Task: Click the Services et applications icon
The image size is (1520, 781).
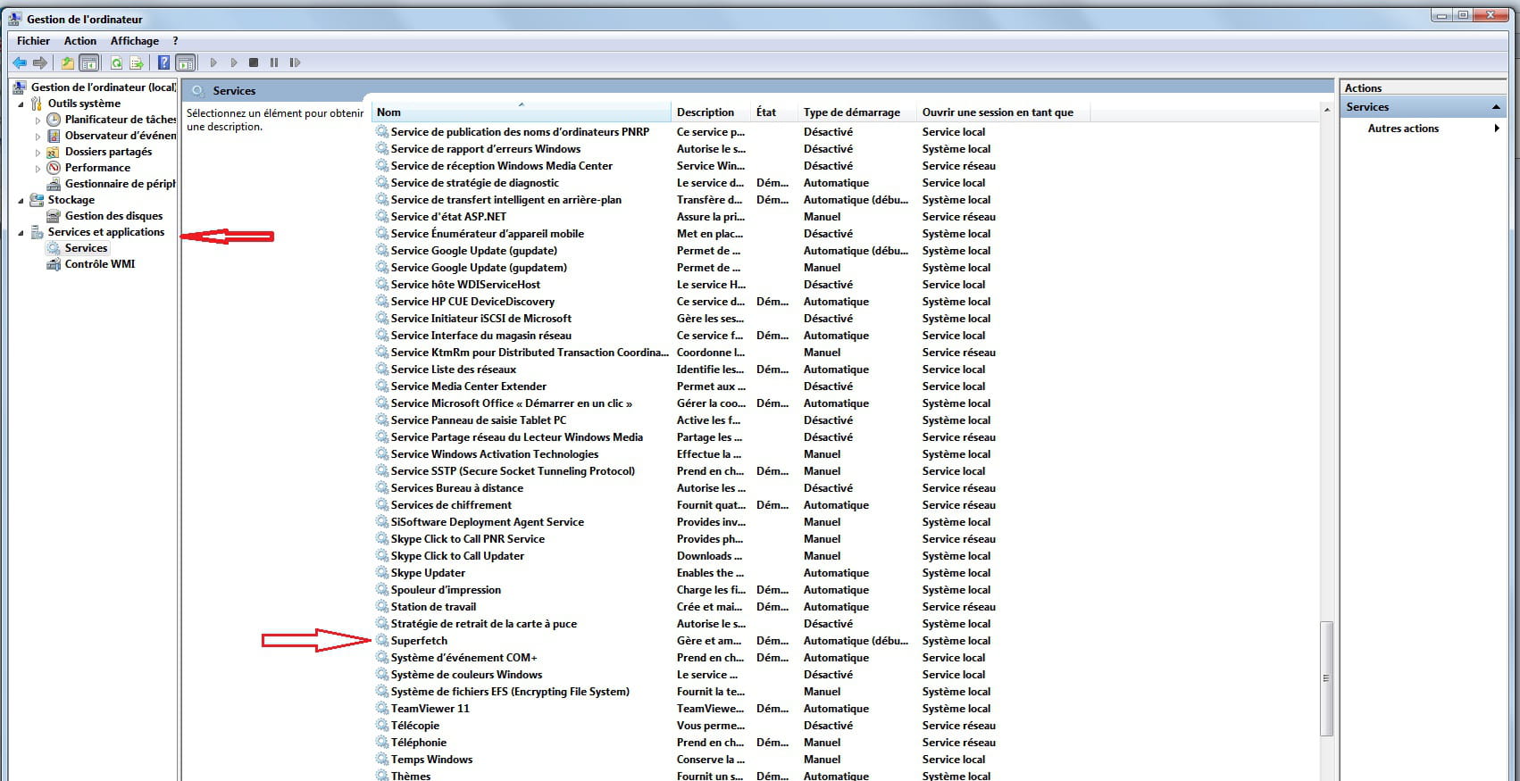Action: (37, 232)
